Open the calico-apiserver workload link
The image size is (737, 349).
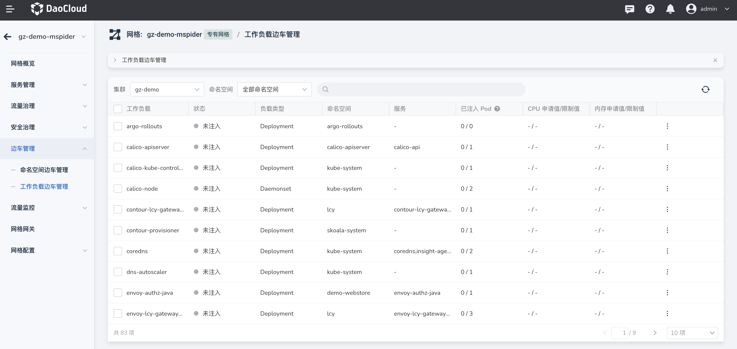pyautogui.click(x=148, y=147)
